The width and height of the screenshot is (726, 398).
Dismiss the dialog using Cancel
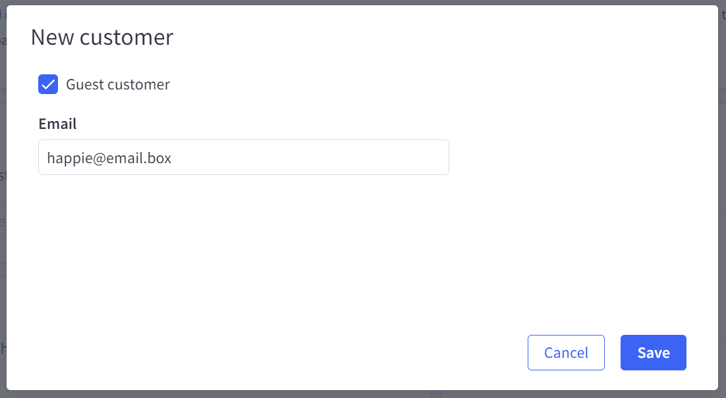click(x=566, y=353)
